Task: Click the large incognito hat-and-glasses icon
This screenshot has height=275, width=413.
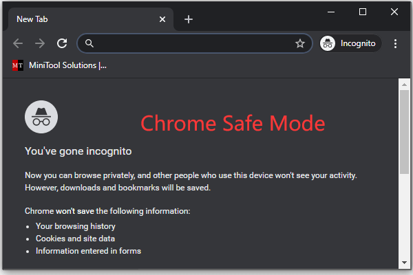Action: click(x=41, y=117)
